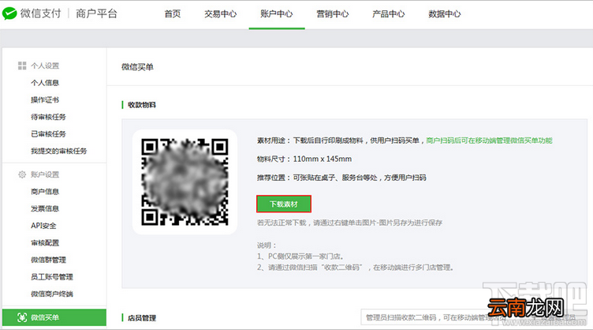This screenshot has height=330, width=593.
Task: Open 发票信息 sidebar item
Action: click(45, 208)
